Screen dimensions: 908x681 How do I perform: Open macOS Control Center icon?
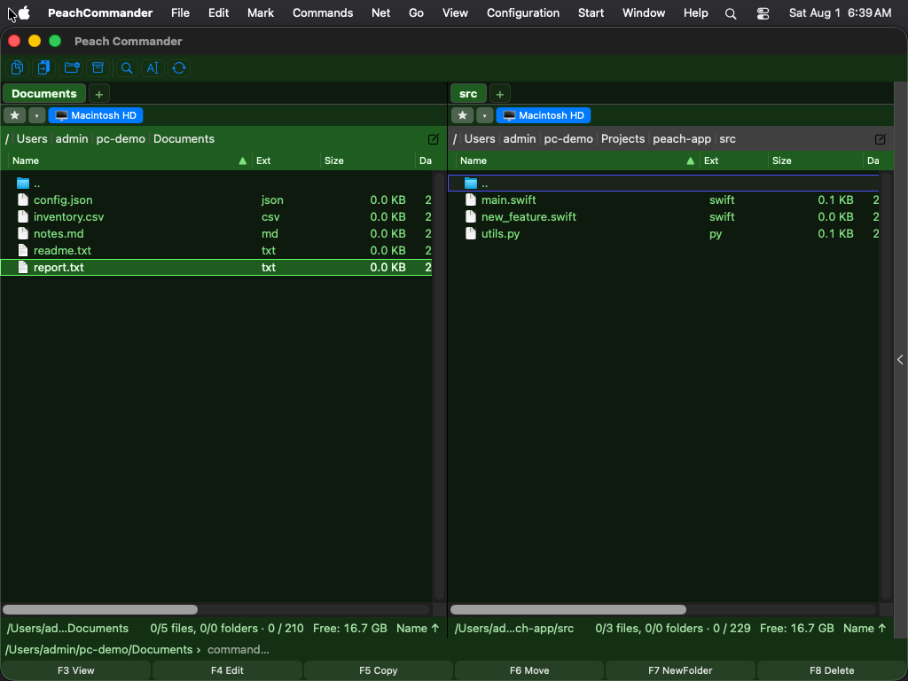pyautogui.click(x=763, y=13)
